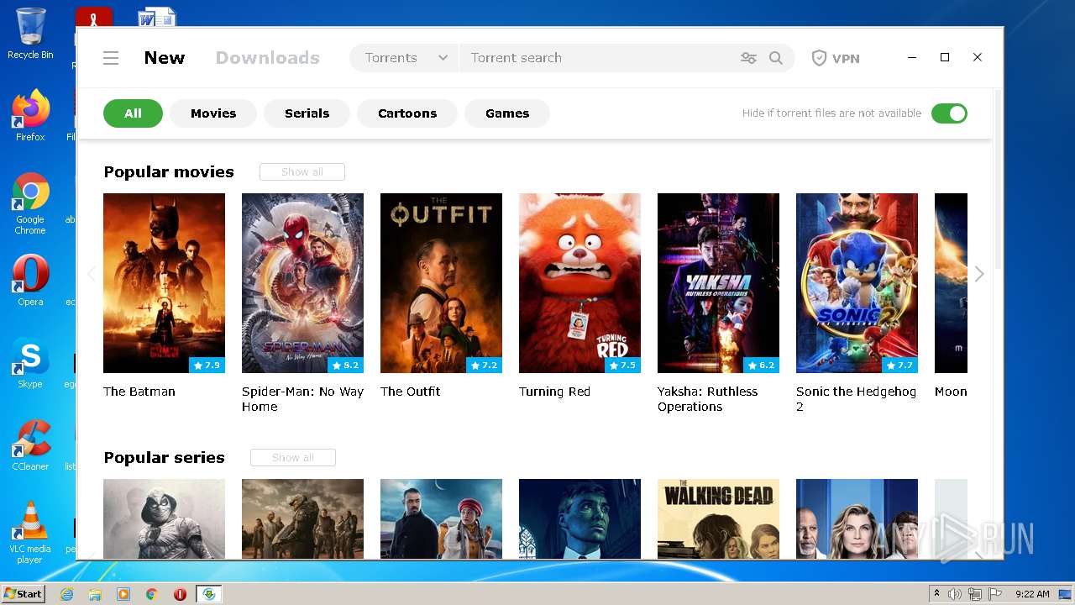
Task: Open the hamburger menu
Action: [x=111, y=58]
